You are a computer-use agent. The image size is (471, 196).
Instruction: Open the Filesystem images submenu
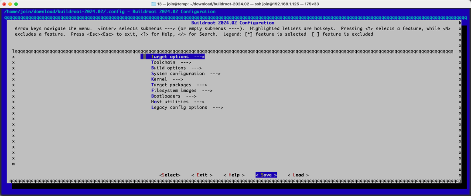click(182, 90)
